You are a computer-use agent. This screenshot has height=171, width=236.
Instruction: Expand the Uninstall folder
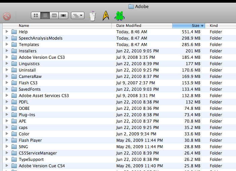pyautogui.click(x=7, y=70)
